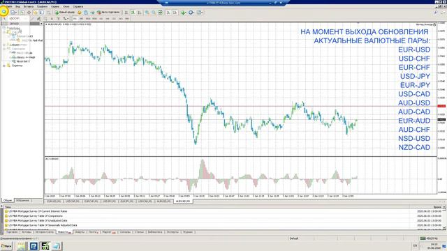This screenshot has height=251, width=447.
Task: Select 'Table Of Seasonally Adjusted Data' news row
Action: coord(223,225)
